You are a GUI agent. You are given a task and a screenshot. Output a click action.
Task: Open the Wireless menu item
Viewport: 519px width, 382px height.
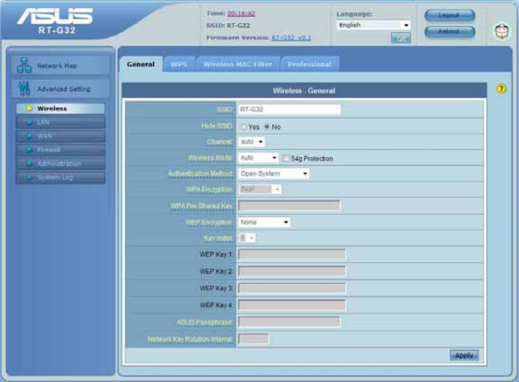tap(61, 109)
